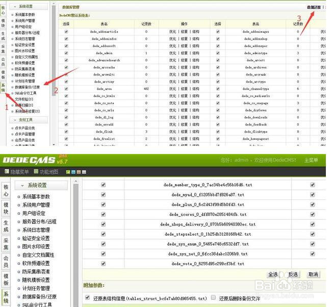The image size is (332, 307).
Task: Open 主菜单 in the green header
Action: pos(311,160)
